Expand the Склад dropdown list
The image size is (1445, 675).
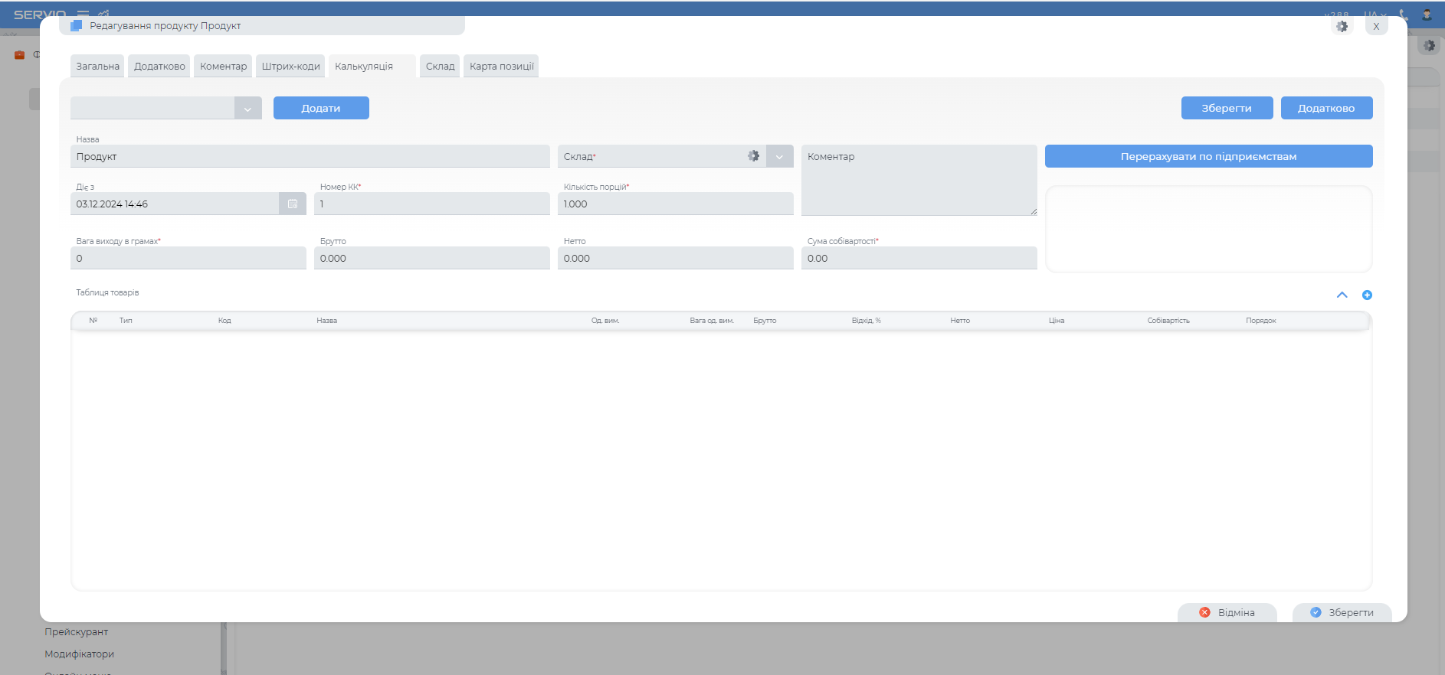(779, 157)
